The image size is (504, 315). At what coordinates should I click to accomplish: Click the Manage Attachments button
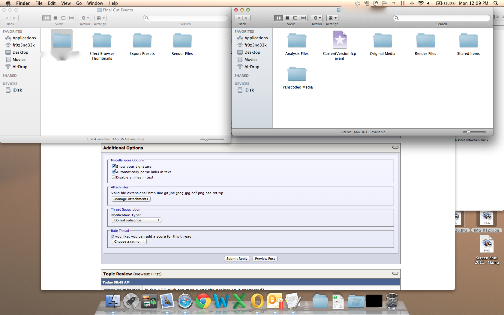[131, 199]
